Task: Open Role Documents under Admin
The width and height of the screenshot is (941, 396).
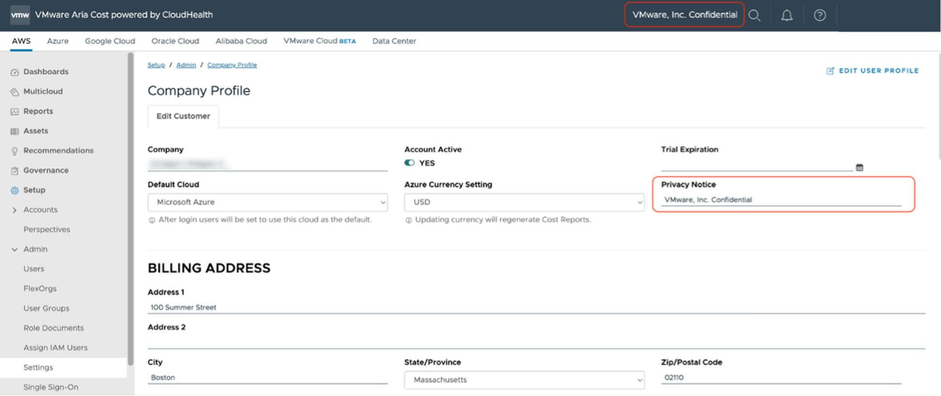Action: point(54,328)
